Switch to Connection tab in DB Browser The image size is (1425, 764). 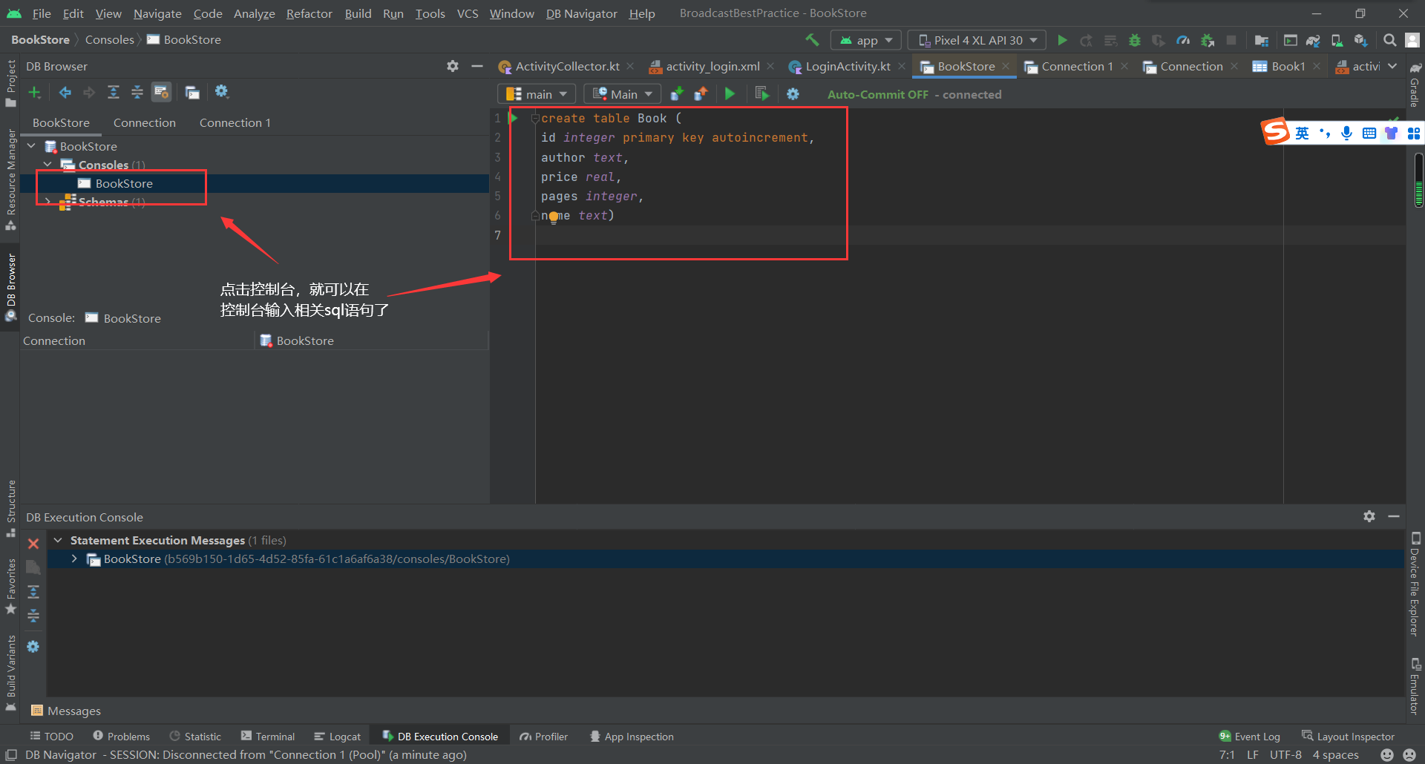(145, 122)
